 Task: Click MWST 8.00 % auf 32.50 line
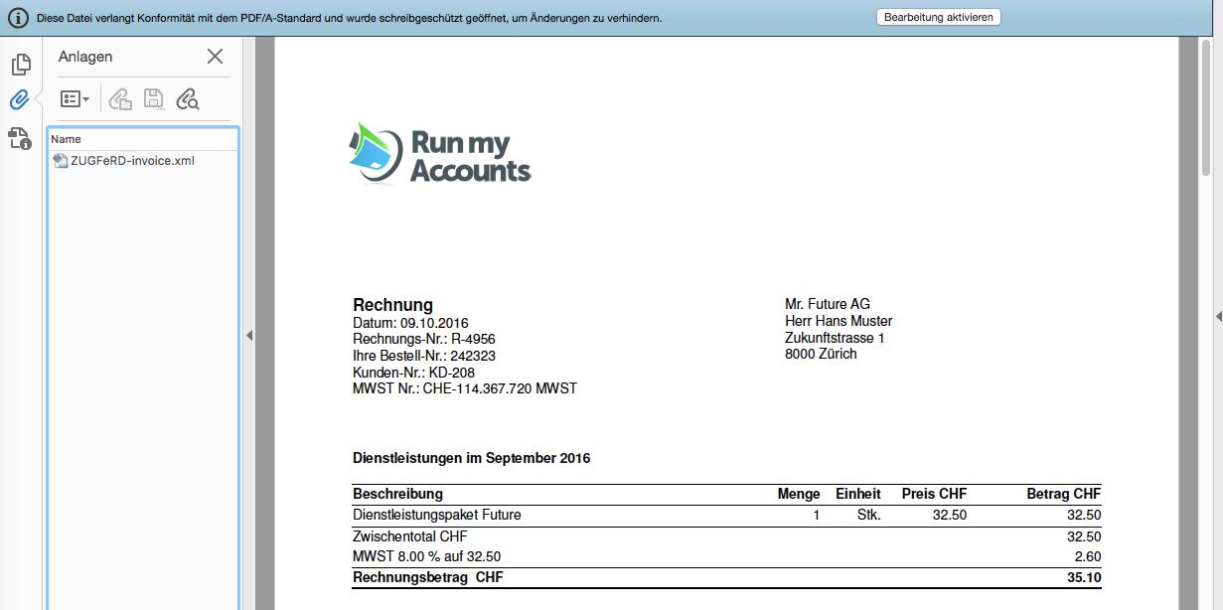click(x=427, y=556)
